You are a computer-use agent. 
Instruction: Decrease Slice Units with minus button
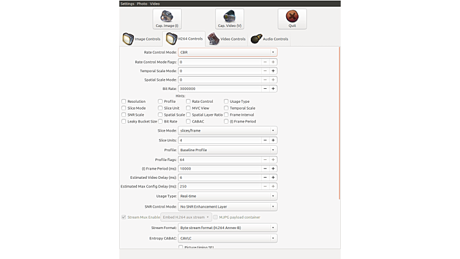point(265,140)
